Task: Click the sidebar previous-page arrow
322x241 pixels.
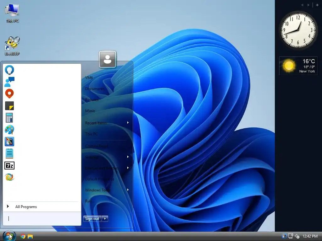Action: pyautogui.click(x=302, y=5)
